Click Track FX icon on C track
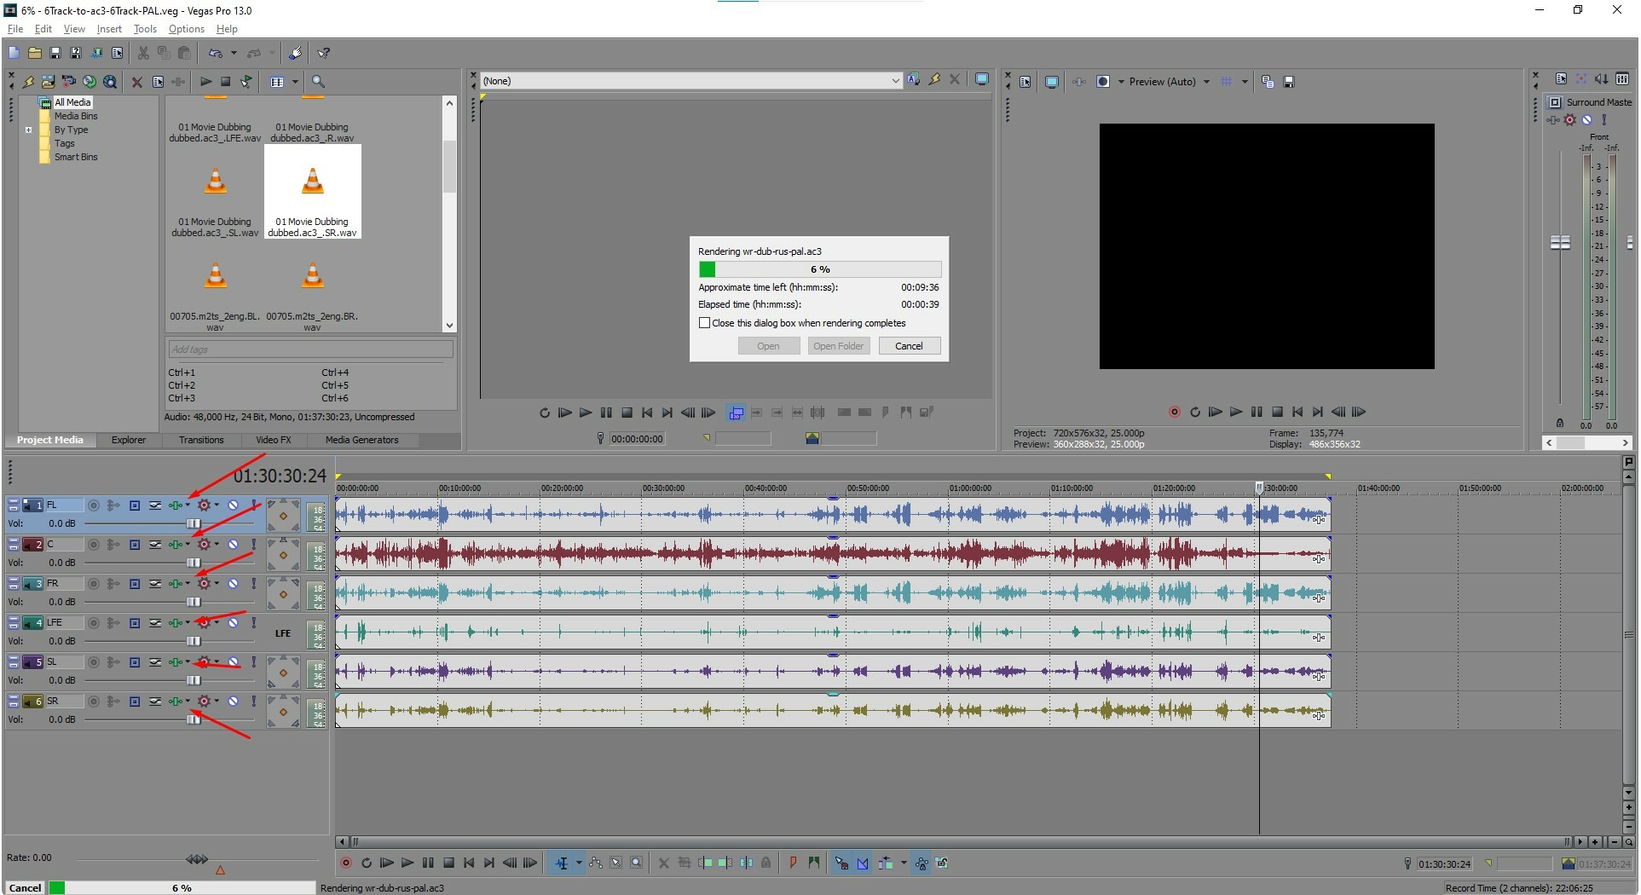1641x895 pixels. click(x=175, y=545)
